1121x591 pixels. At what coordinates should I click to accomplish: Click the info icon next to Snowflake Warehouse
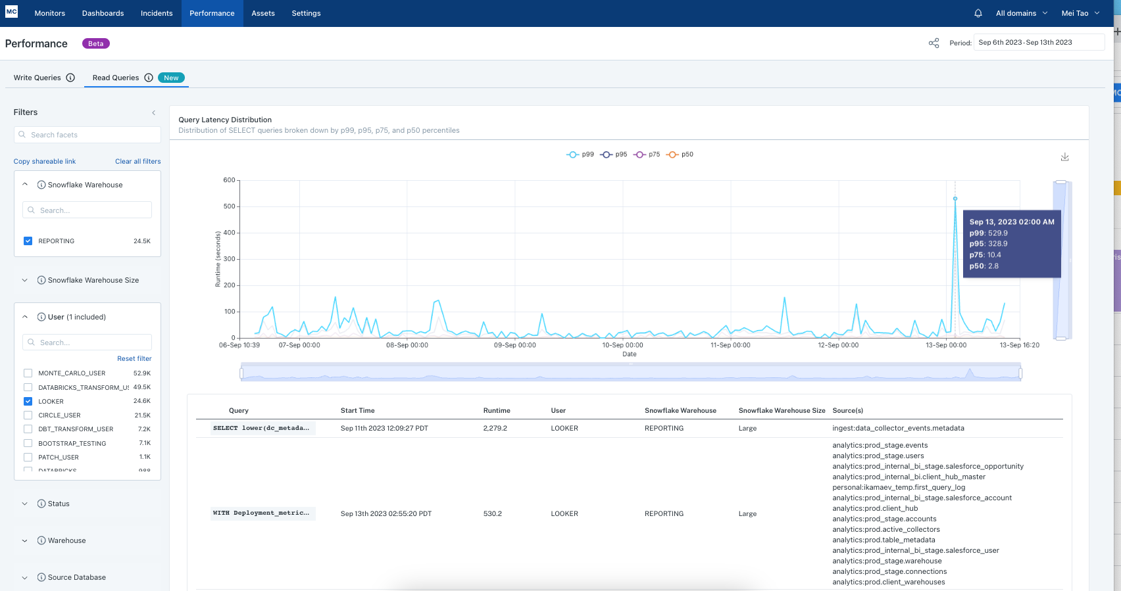pos(41,185)
